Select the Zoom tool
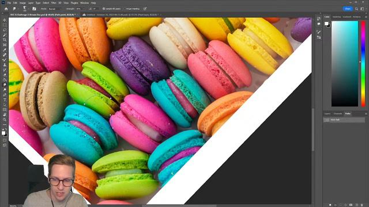 [5, 120]
